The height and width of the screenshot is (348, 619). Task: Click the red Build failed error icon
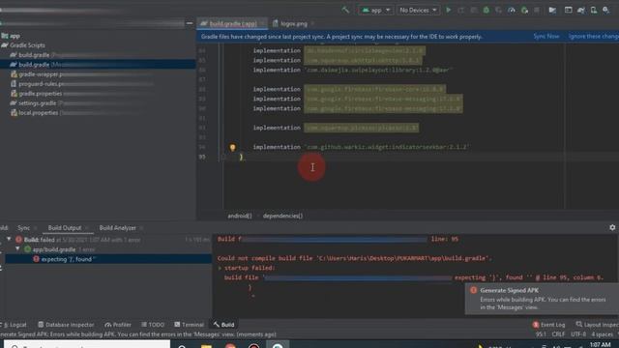point(18,240)
